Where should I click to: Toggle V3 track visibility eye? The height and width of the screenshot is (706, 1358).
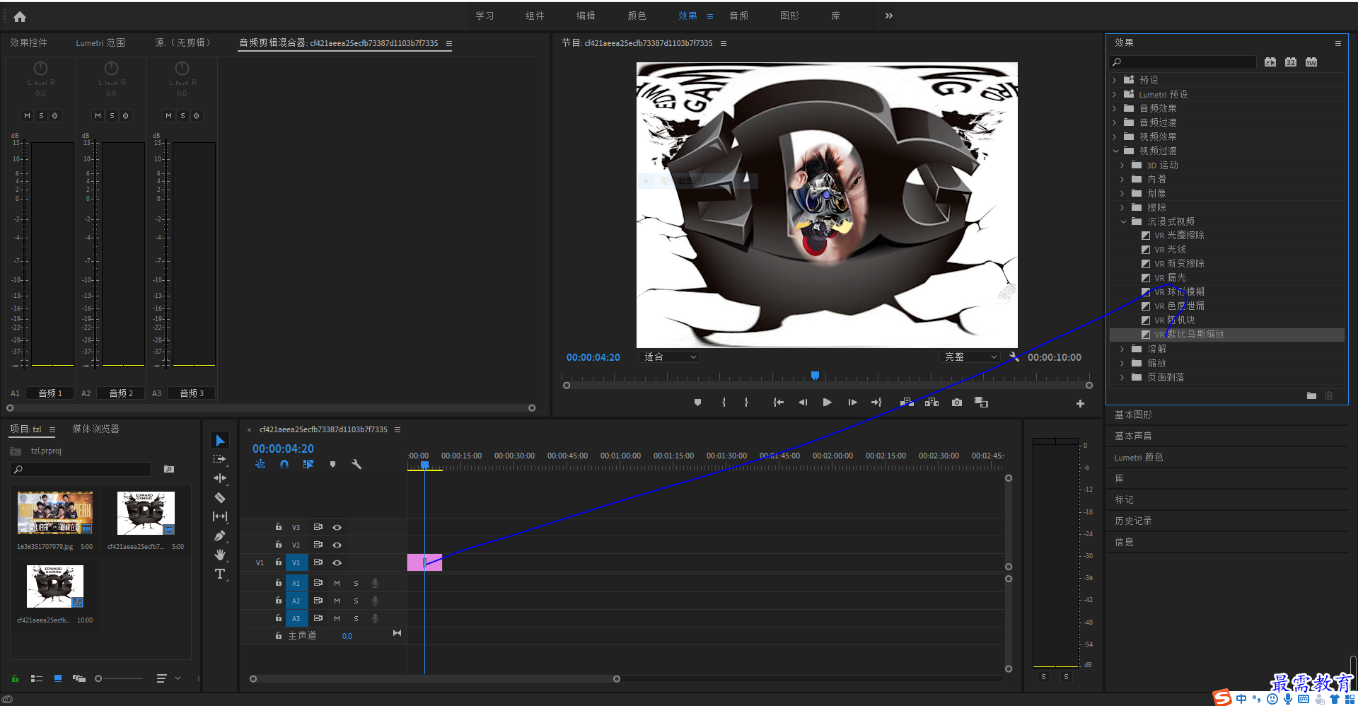337,527
